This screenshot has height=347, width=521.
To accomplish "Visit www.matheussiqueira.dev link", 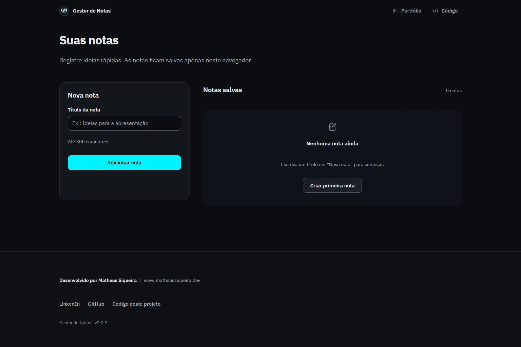I will [172, 280].
